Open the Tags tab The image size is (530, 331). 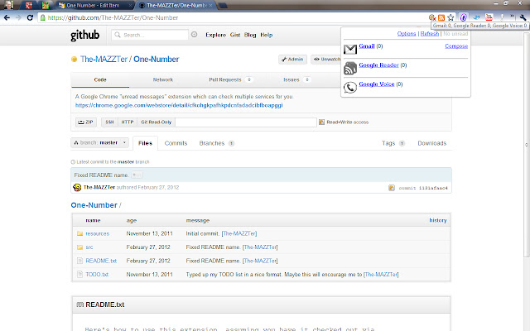point(393,143)
